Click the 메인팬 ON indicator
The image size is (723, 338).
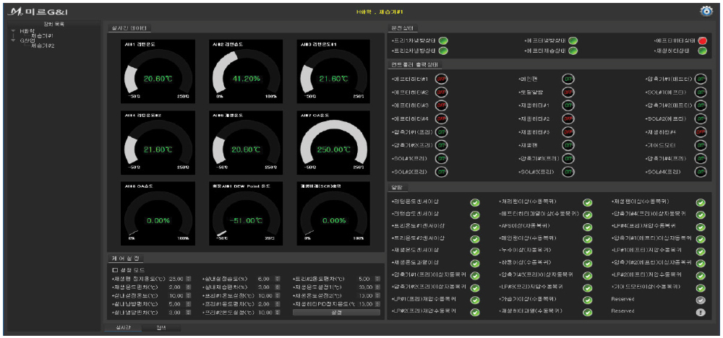[x=568, y=79]
